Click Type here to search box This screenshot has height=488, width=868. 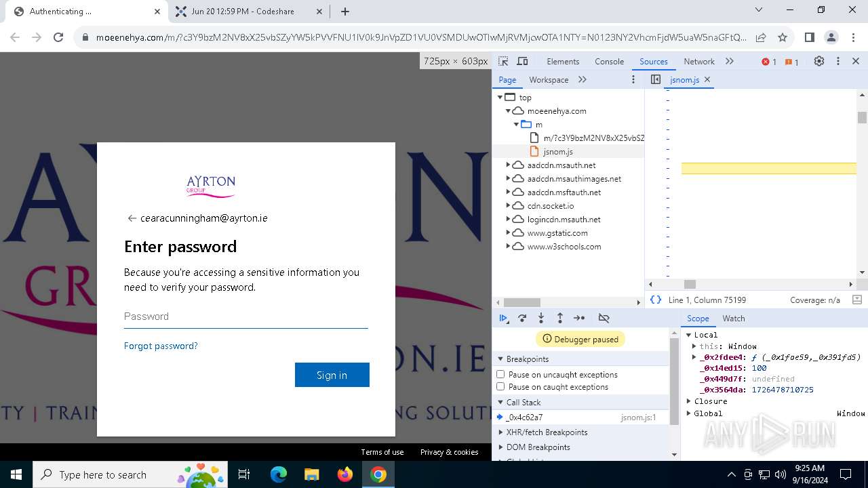pyautogui.click(x=129, y=474)
